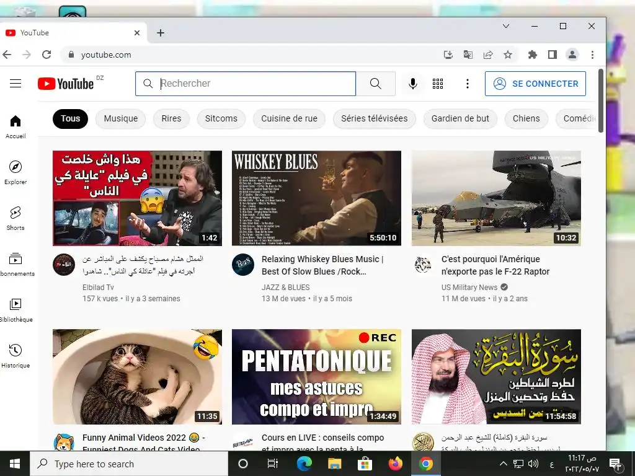Start voice search with the microphone icon
The image size is (635, 476).
pyautogui.click(x=412, y=84)
